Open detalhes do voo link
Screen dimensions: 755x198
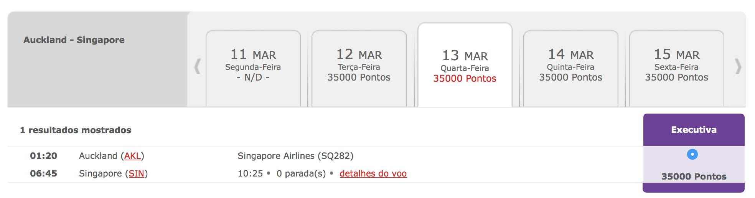[373, 173]
